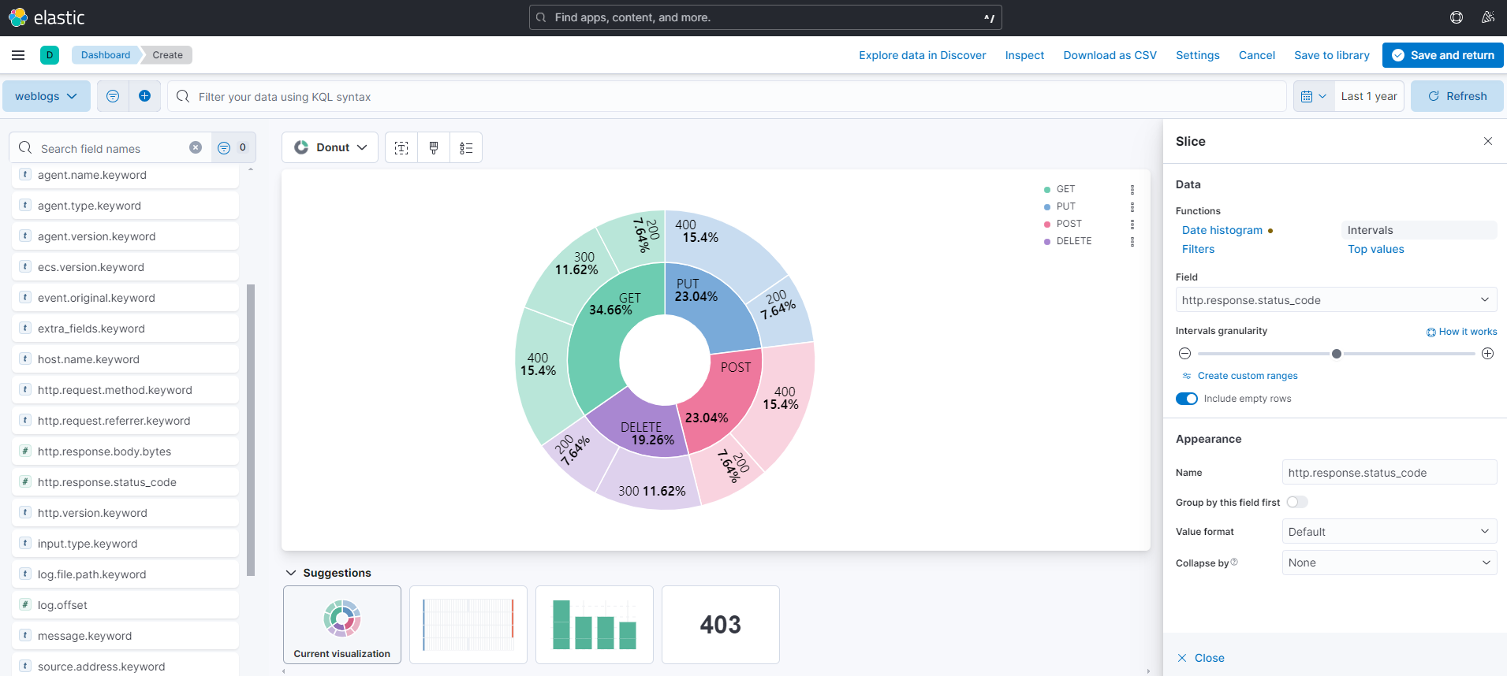Open the Donut chart type dropdown

click(x=330, y=147)
